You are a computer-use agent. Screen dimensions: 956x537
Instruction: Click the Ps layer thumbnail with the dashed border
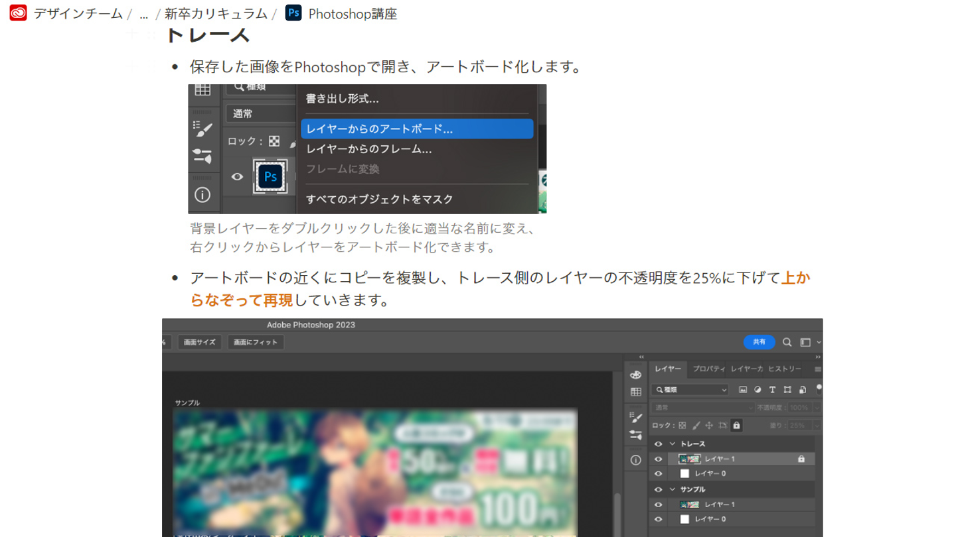point(270,177)
